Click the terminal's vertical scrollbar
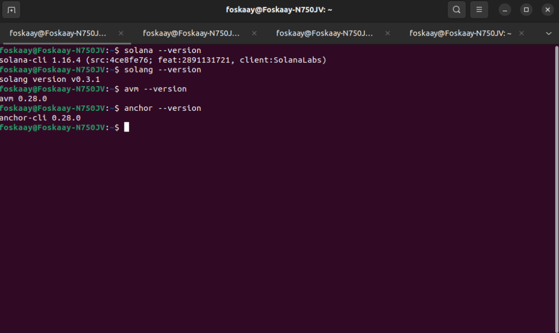Screen dimensions: 559x333 556,189
